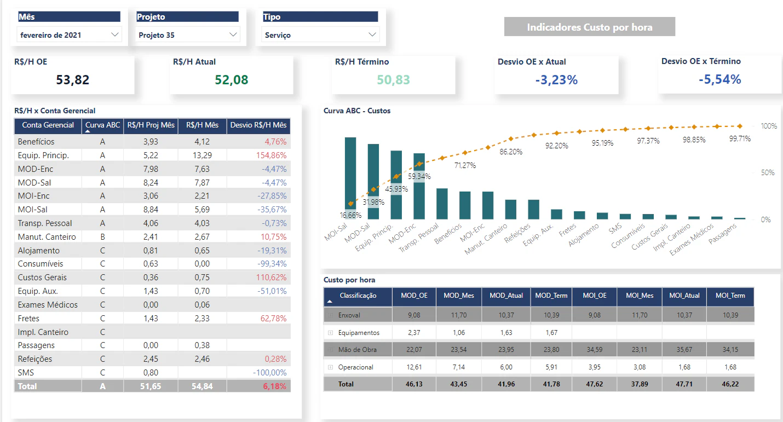
Task: Sort by the R$/H Mês column header
Action: click(203, 125)
